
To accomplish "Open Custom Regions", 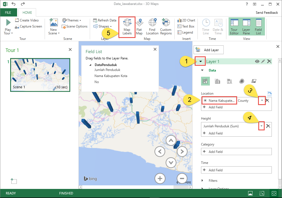I will (x=166, y=27).
